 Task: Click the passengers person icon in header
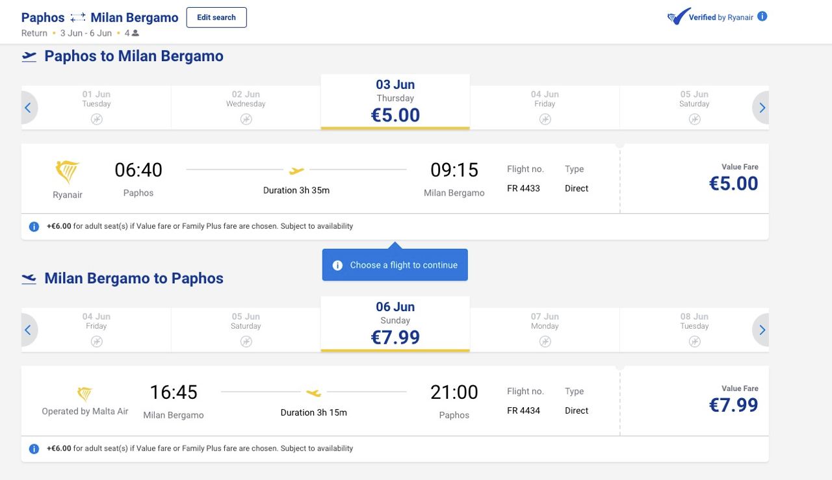coord(135,33)
